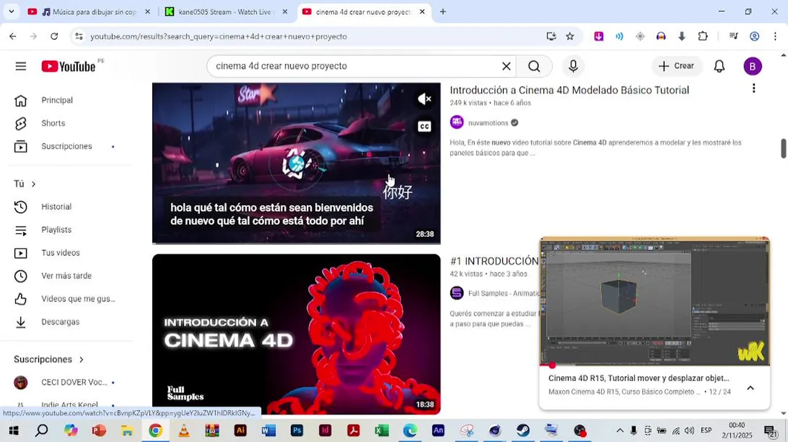Click the browser address bar URL
Viewport: 788px width, 442px height.
pyautogui.click(x=218, y=36)
